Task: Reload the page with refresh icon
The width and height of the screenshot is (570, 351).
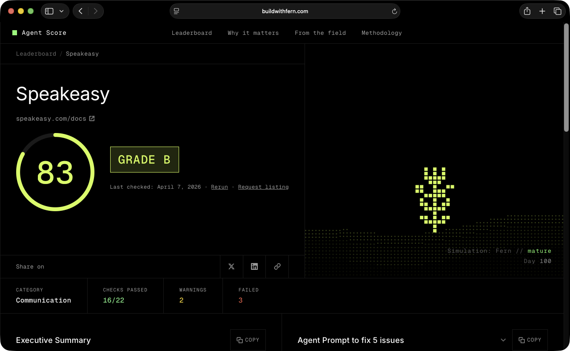Action: 394,11
